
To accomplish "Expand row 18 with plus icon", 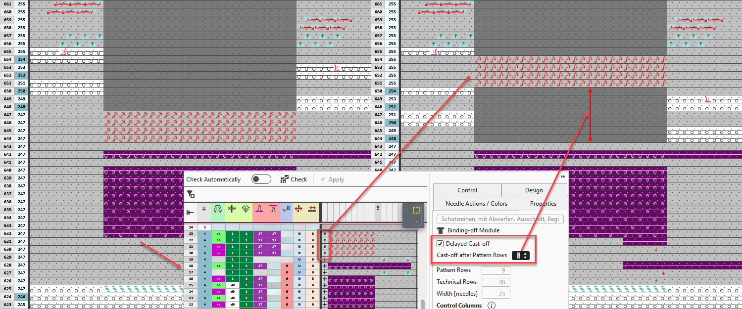I will point(325,266).
